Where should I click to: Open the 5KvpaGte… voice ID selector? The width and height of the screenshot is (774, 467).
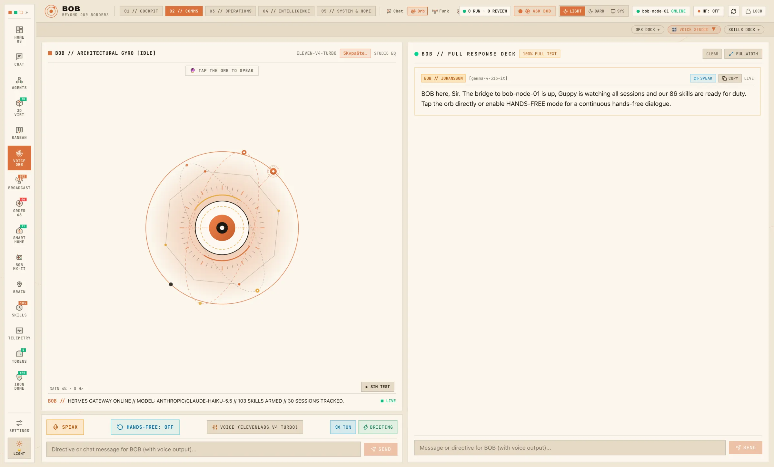point(355,53)
